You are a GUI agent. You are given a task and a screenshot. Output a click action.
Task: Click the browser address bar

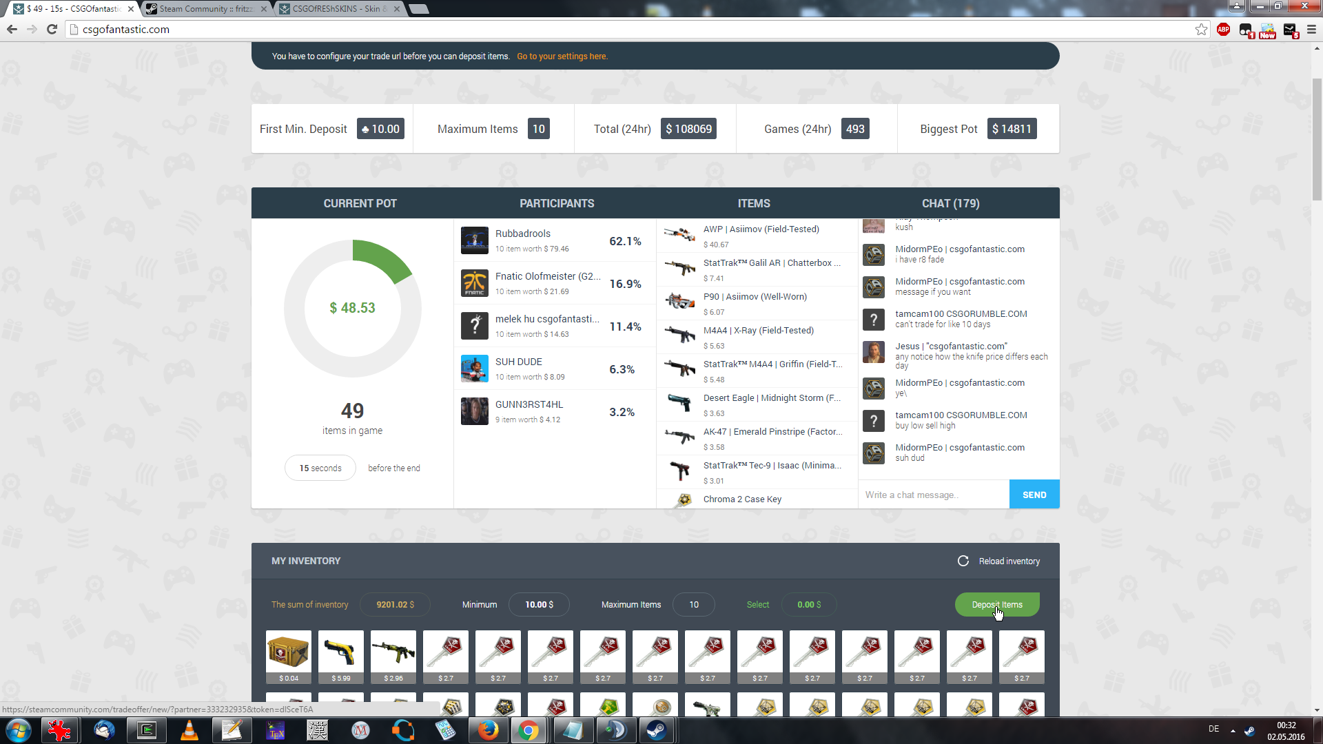(x=620, y=29)
